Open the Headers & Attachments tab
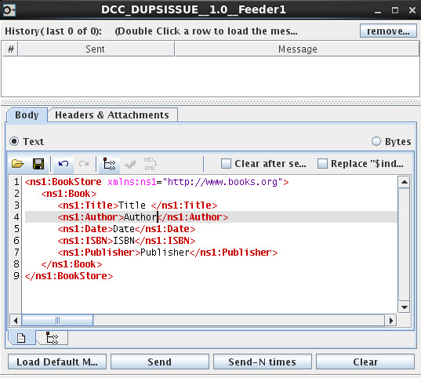Screen dimensions: 421x378 coord(112,115)
